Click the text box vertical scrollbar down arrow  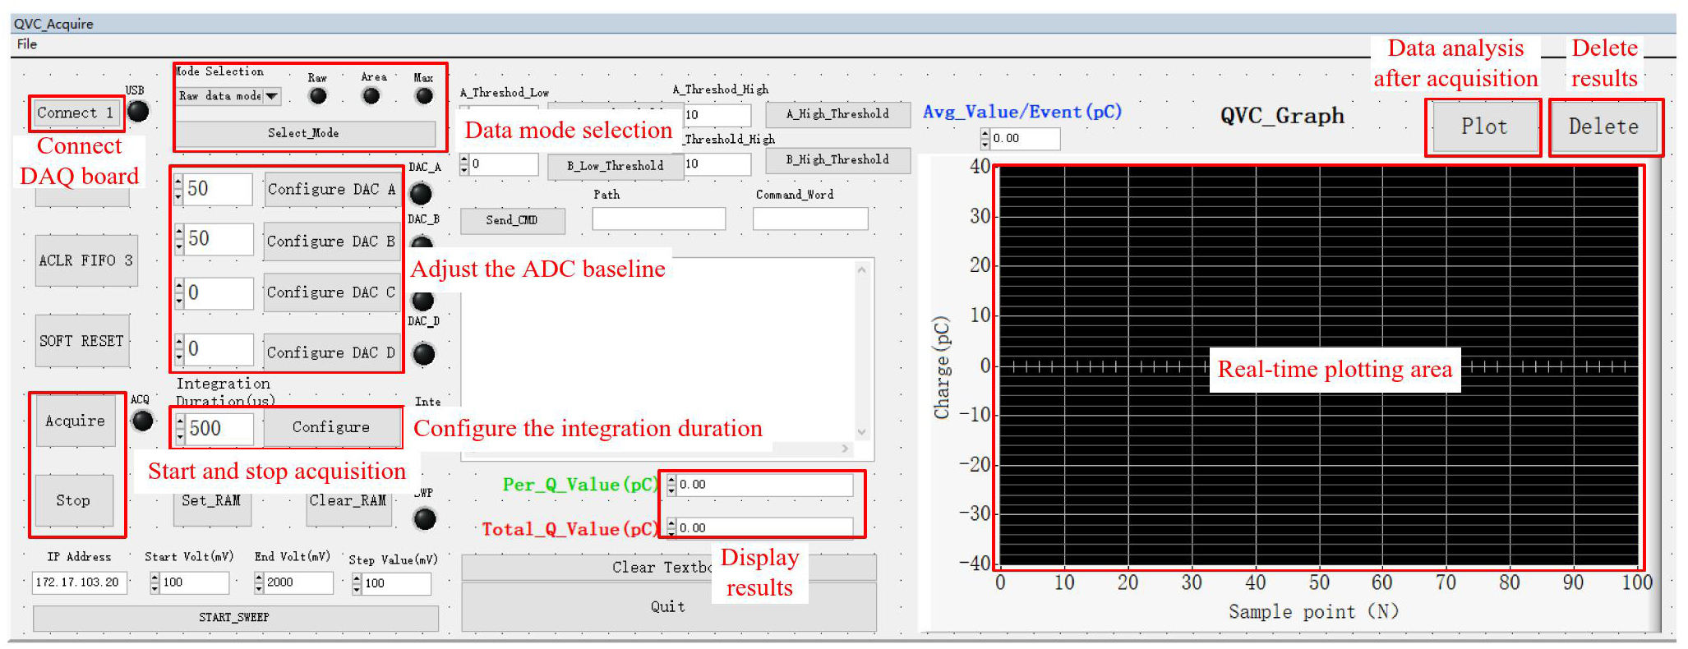pos(861,432)
